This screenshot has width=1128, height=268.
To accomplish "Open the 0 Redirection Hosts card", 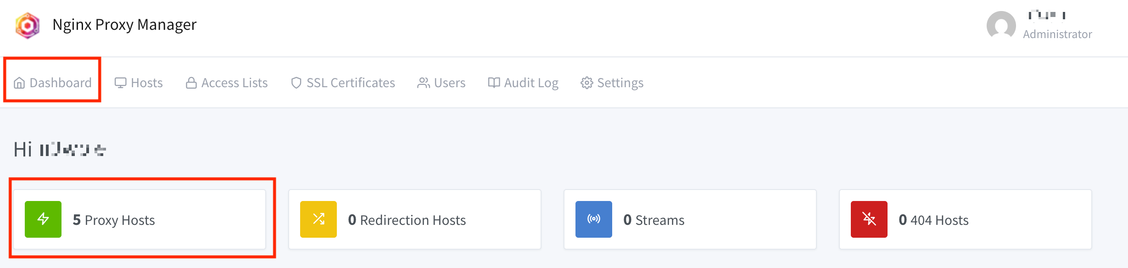I will click(x=415, y=219).
